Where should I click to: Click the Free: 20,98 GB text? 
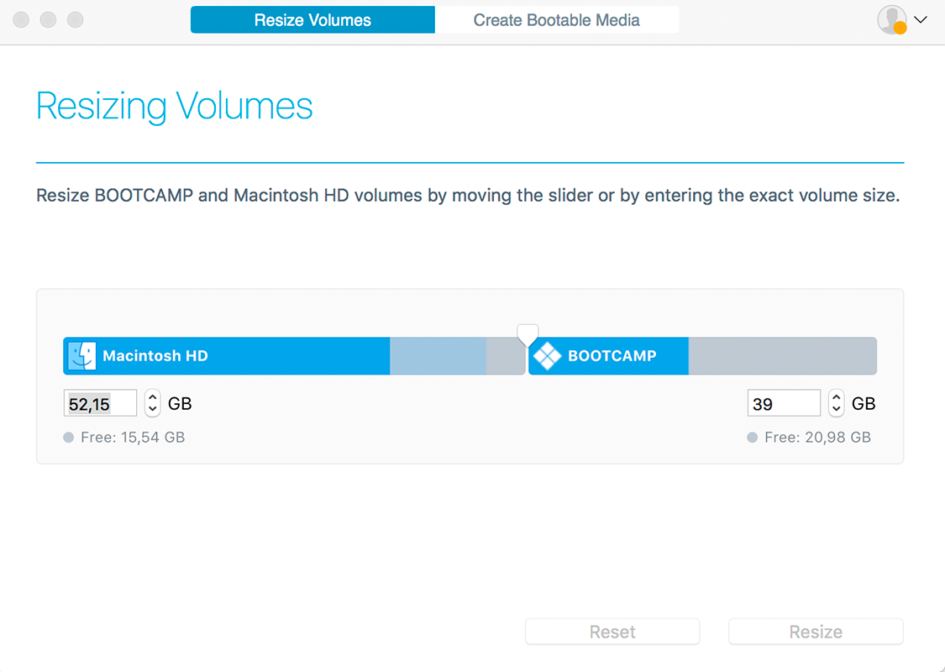click(x=817, y=437)
